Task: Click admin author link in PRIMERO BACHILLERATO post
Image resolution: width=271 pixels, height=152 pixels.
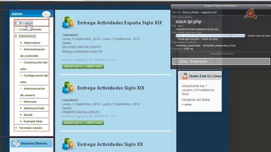Action: (81, 117)
